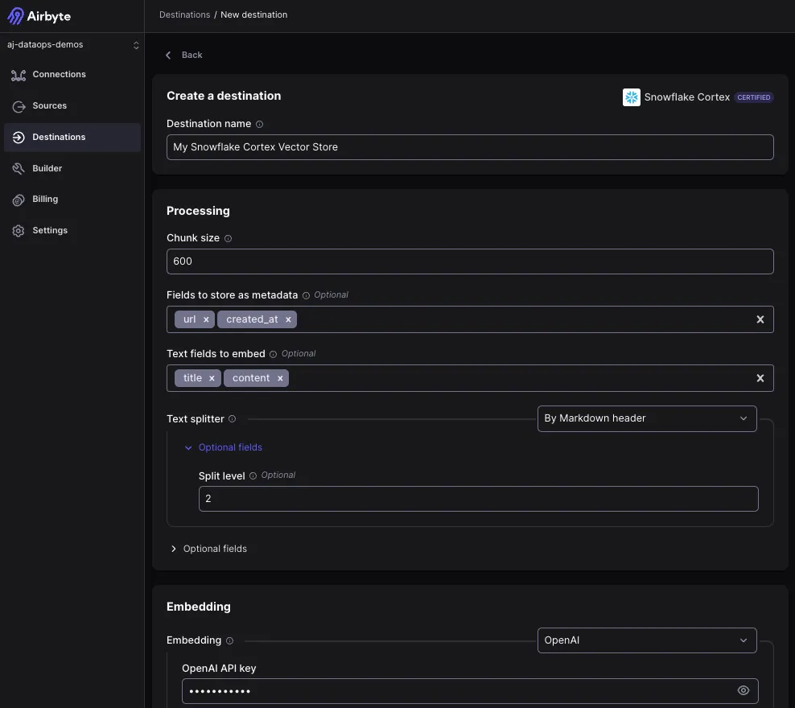Image resolution: width=795 pixels, height=708 pixels.
Task: Remove the created_at metadata tag
Action: [288, 319]
